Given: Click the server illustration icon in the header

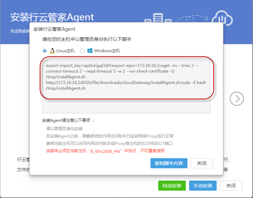Looking at the screenshot, I should [158, 18].
